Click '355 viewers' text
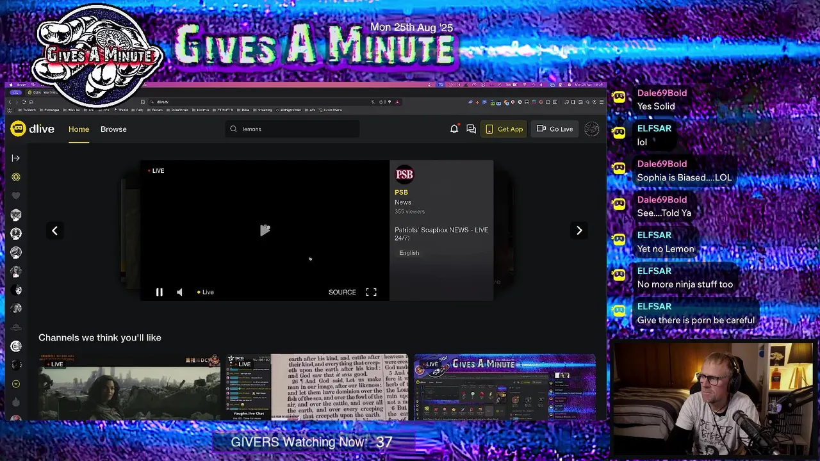Viewport: 820px width, 461px height. (x=409, y=211)
